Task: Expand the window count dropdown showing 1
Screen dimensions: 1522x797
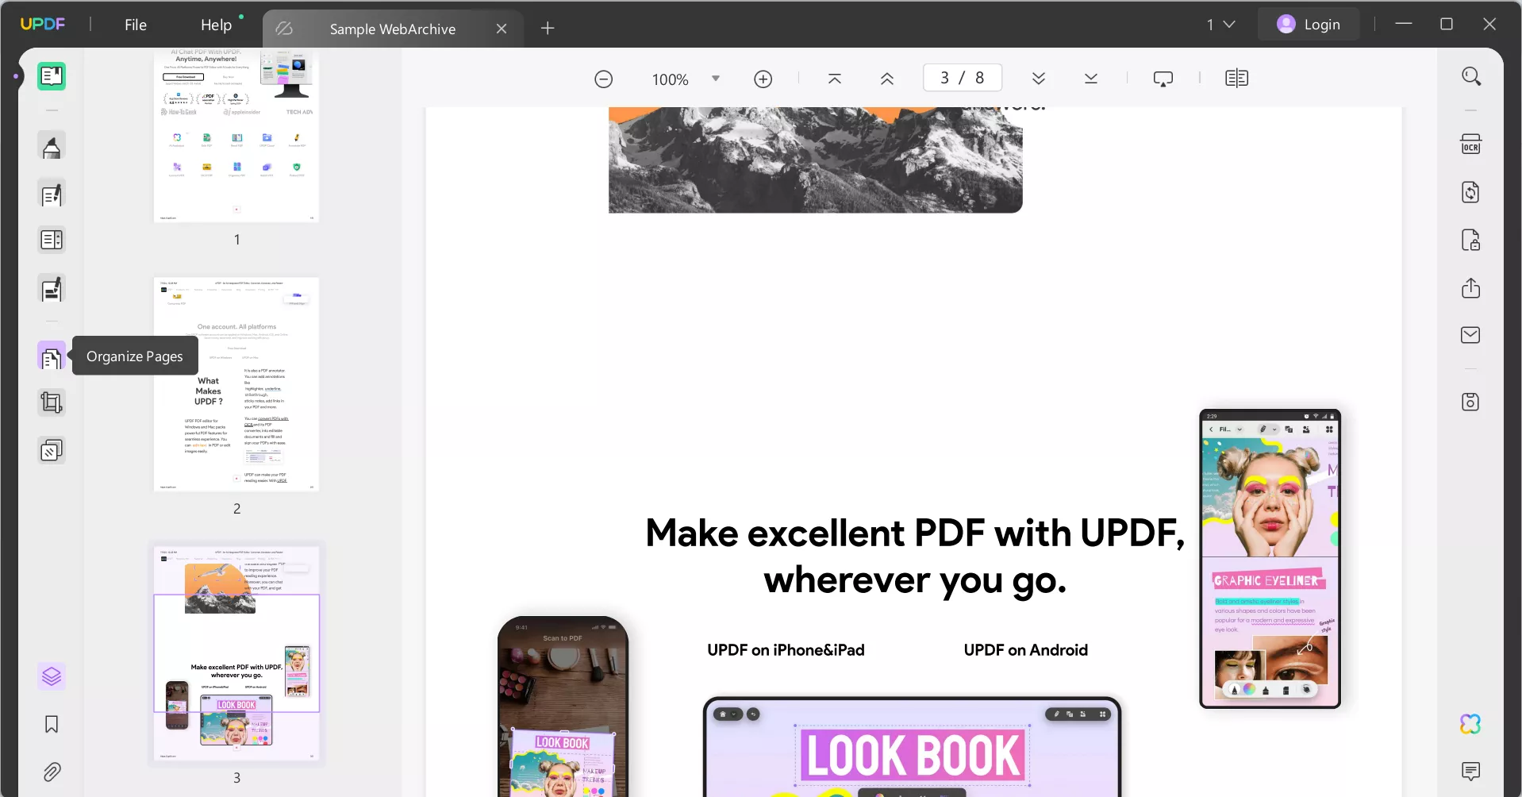Action: tap(1221, 25)
